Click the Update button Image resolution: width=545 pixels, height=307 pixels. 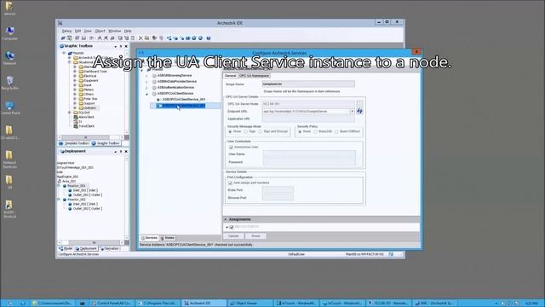point(233,236)
